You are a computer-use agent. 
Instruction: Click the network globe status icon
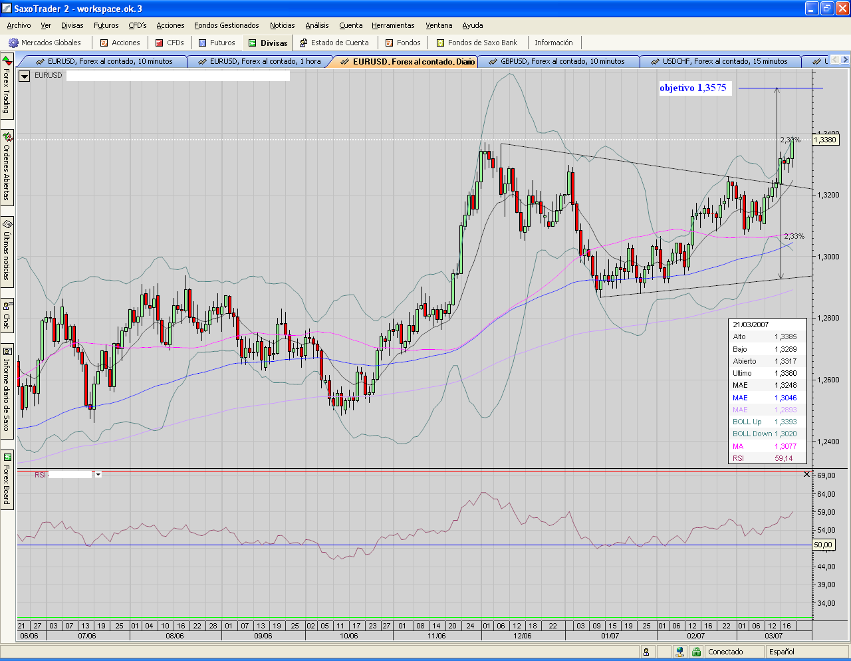pyautogui.click(x=680, y=652)
